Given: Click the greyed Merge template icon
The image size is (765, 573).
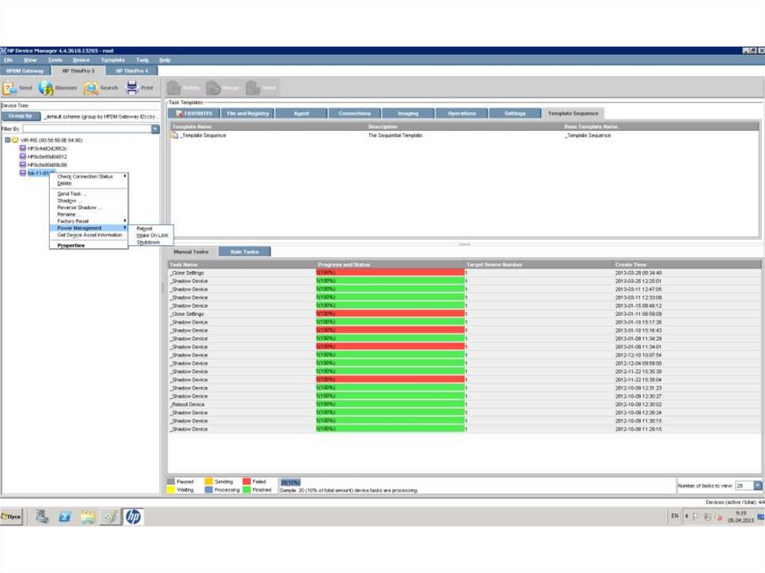Looking at the screenshot, I should (213, 88).
